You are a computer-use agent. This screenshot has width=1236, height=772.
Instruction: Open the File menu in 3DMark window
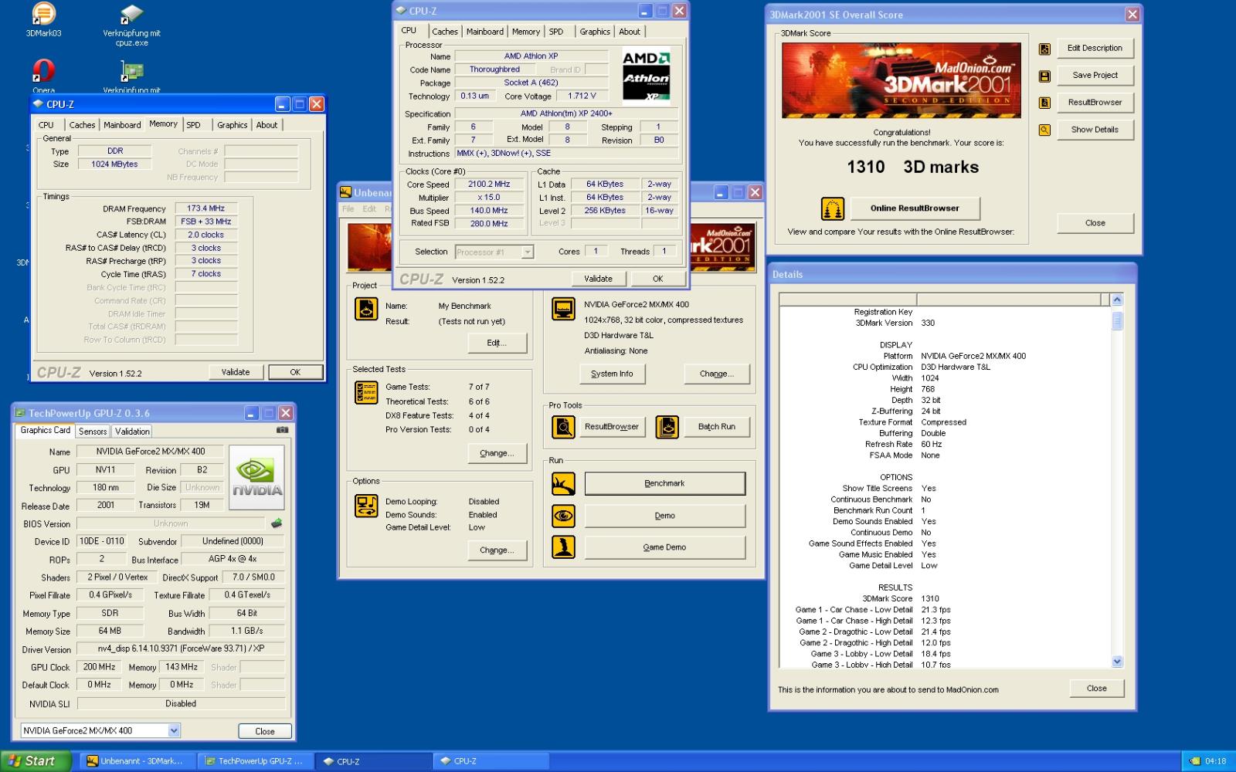tap(348, 209)
